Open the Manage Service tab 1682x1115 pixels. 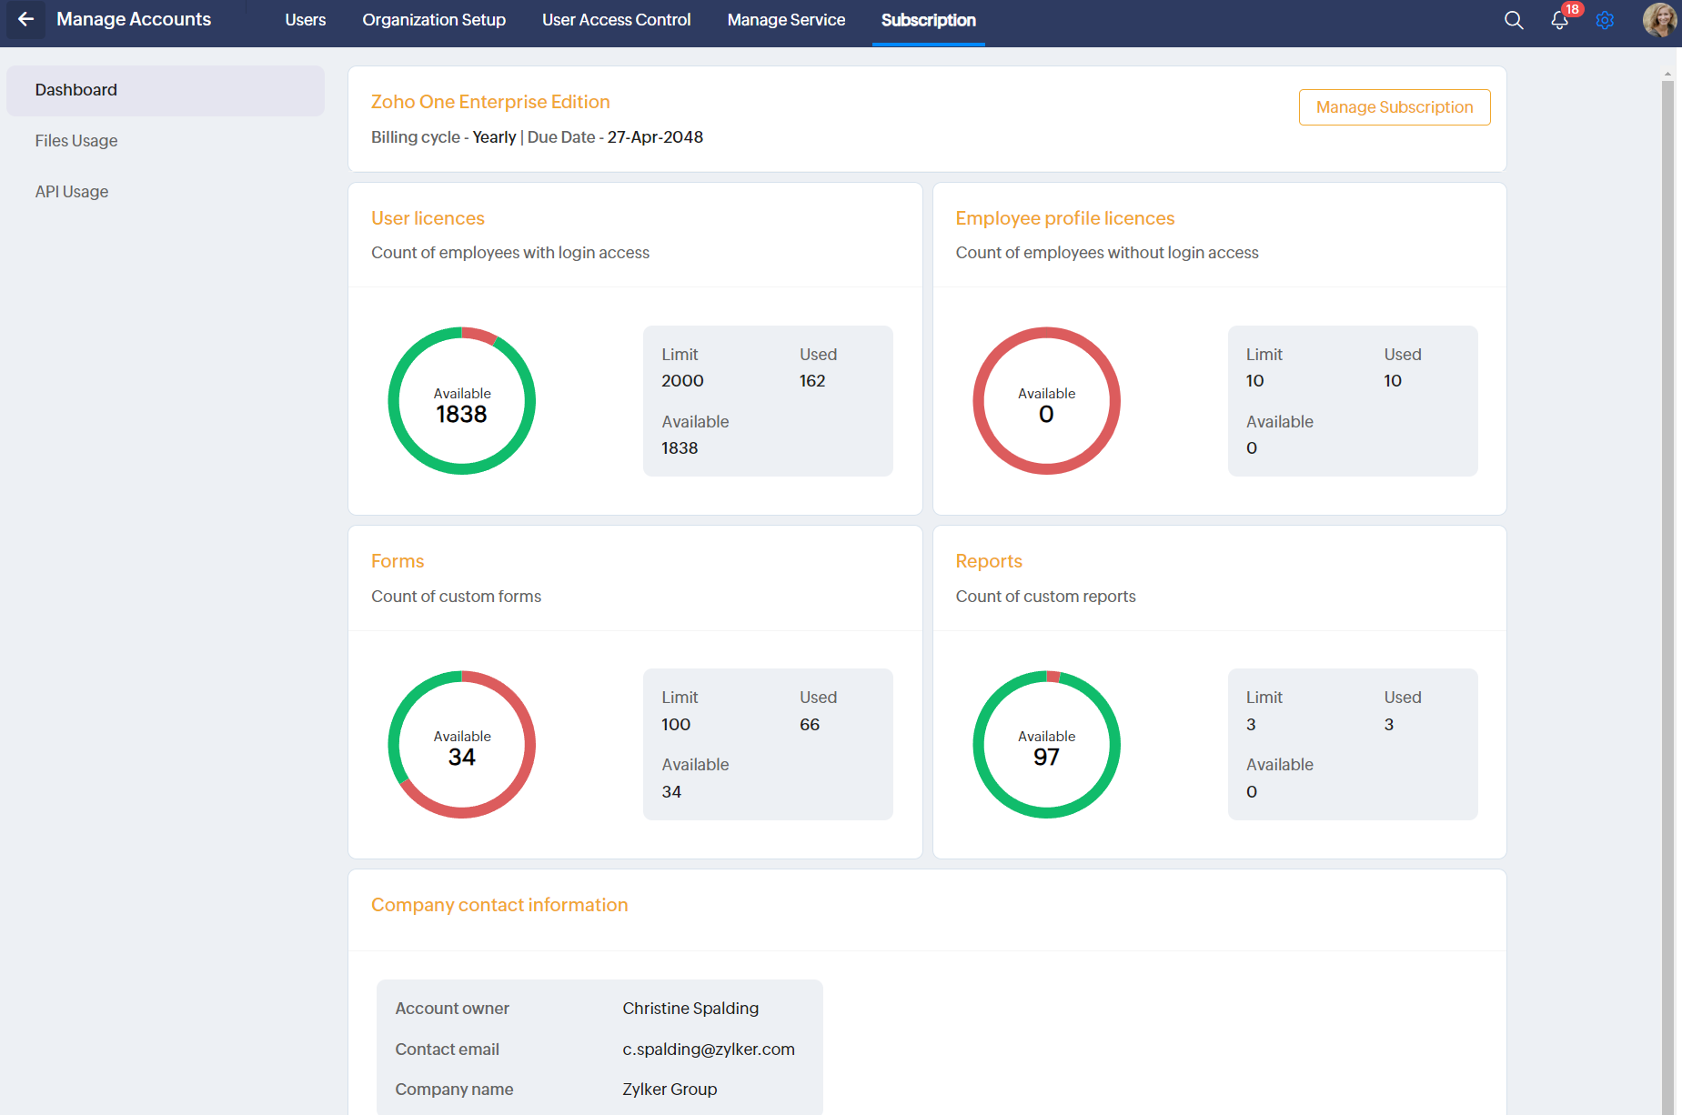(786, 20)
